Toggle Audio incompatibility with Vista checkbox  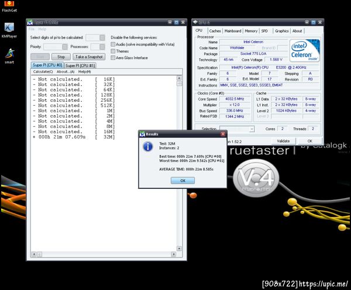pos(113,44)
